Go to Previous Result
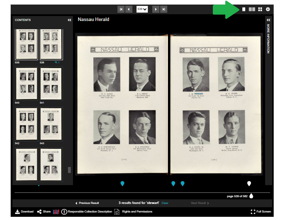This screenshot has width=284, height=220. point(87,203)
